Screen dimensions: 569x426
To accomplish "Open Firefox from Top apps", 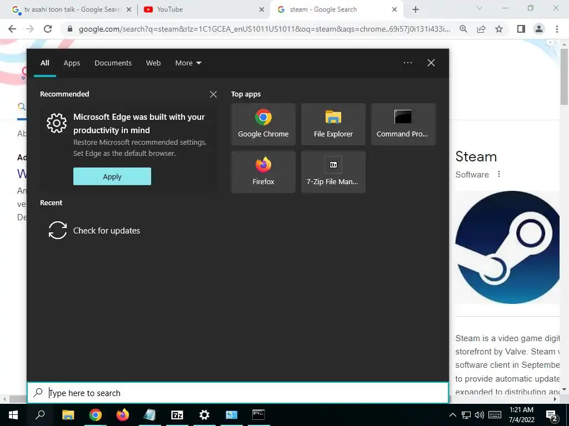I will [x=263, y=172].
